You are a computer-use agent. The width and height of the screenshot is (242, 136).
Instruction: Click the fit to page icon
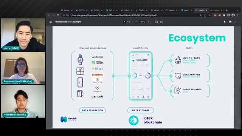[x=156, y=22]
